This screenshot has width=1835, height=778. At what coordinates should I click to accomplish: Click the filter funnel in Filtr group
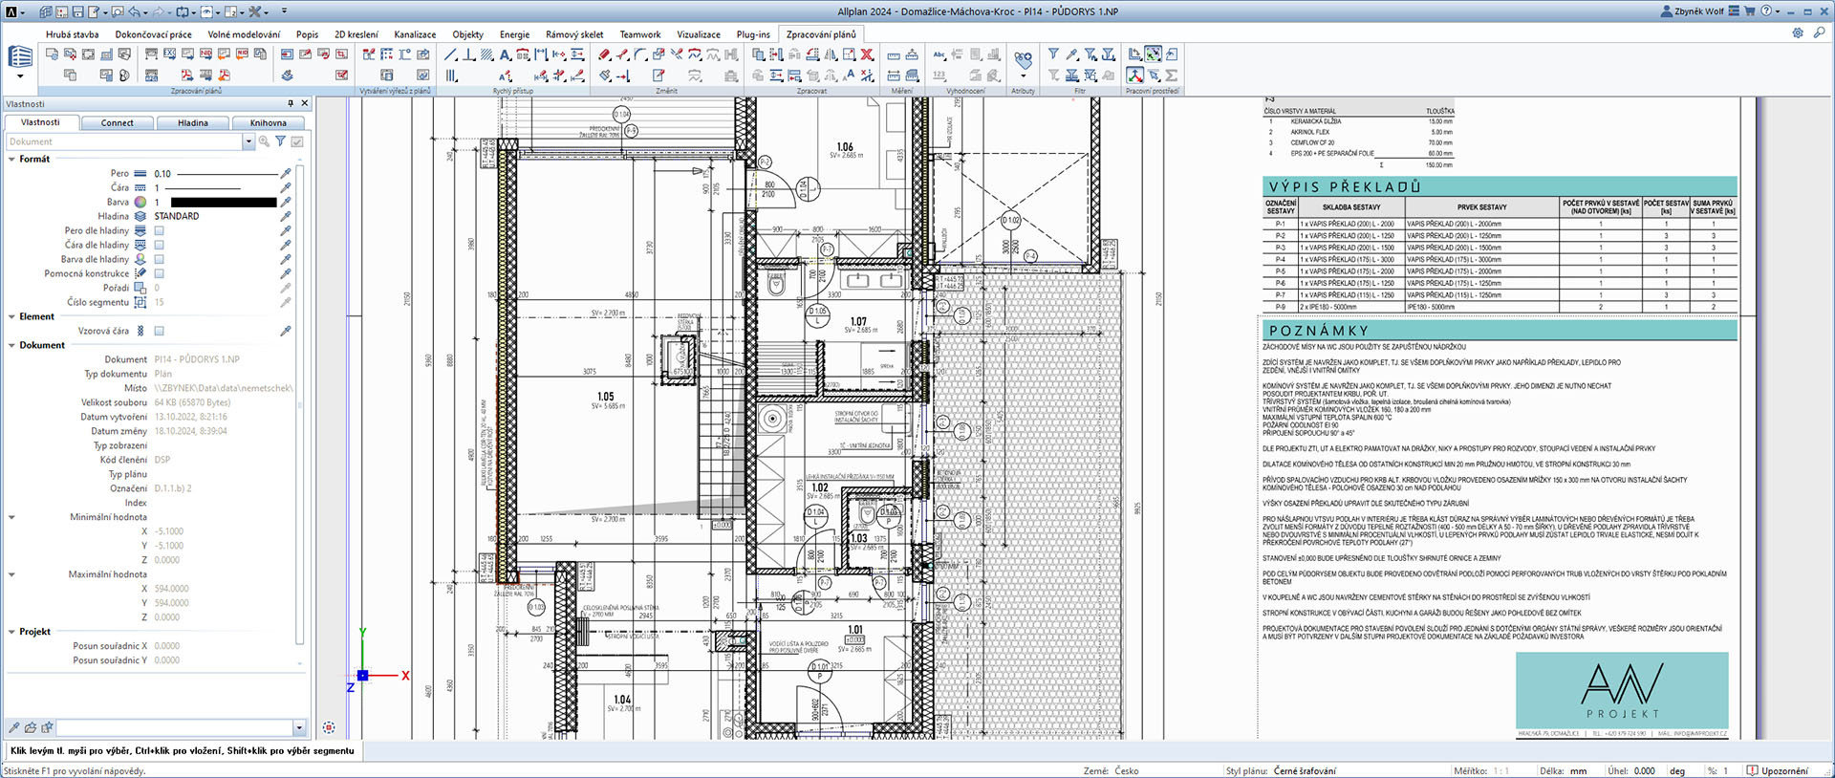tap(1053, 54)
